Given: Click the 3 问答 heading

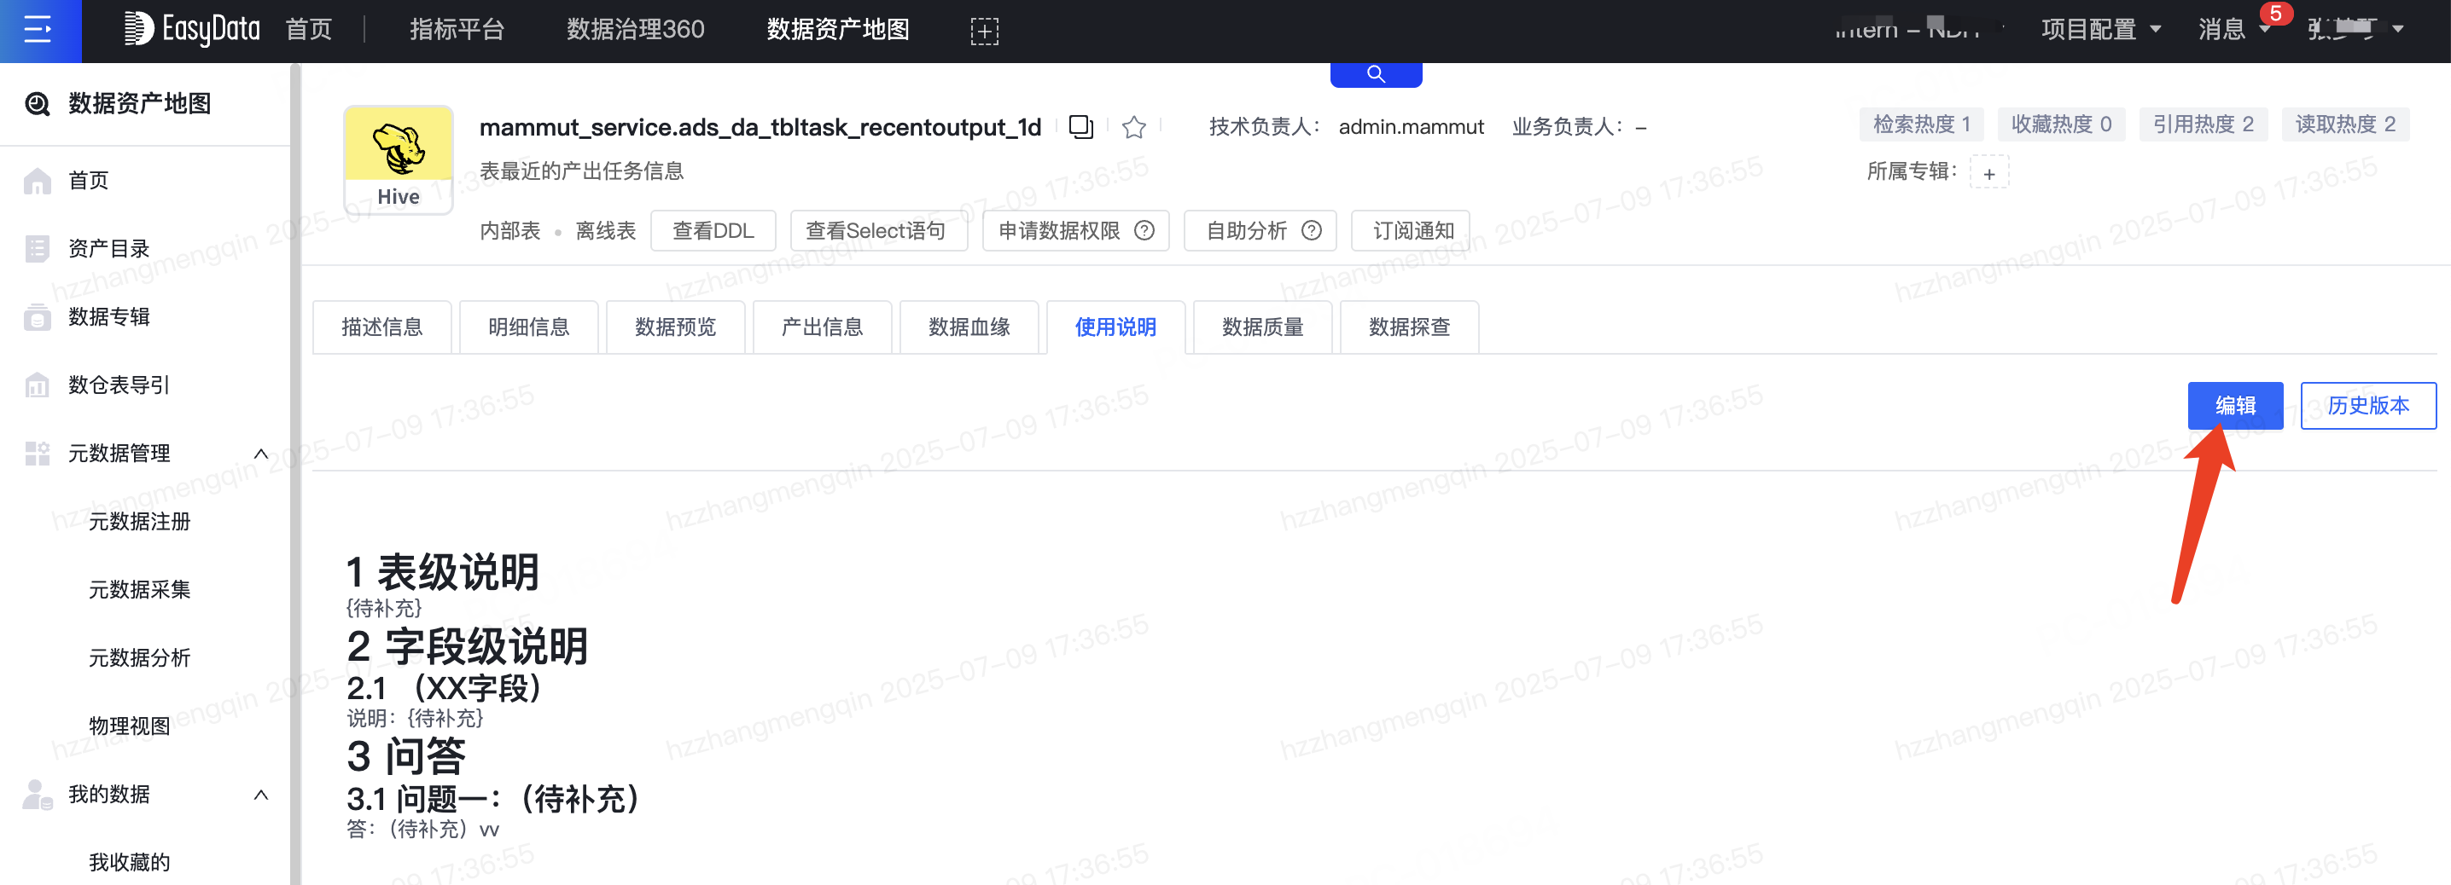Looking at the screenshot, I should click(406, 756).
